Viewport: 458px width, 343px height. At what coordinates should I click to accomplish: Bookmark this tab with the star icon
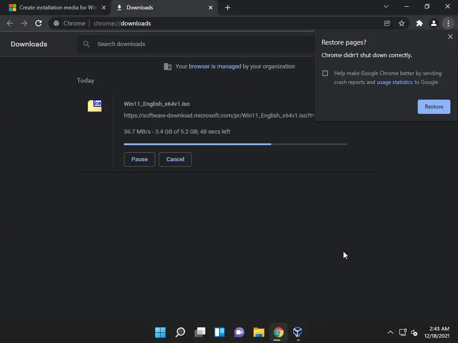click(x=402, y=23)
